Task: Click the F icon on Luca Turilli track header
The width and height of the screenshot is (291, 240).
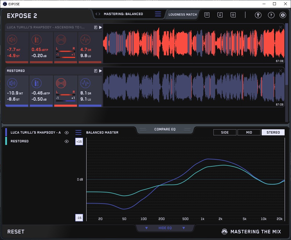Action: pos(96,28)
